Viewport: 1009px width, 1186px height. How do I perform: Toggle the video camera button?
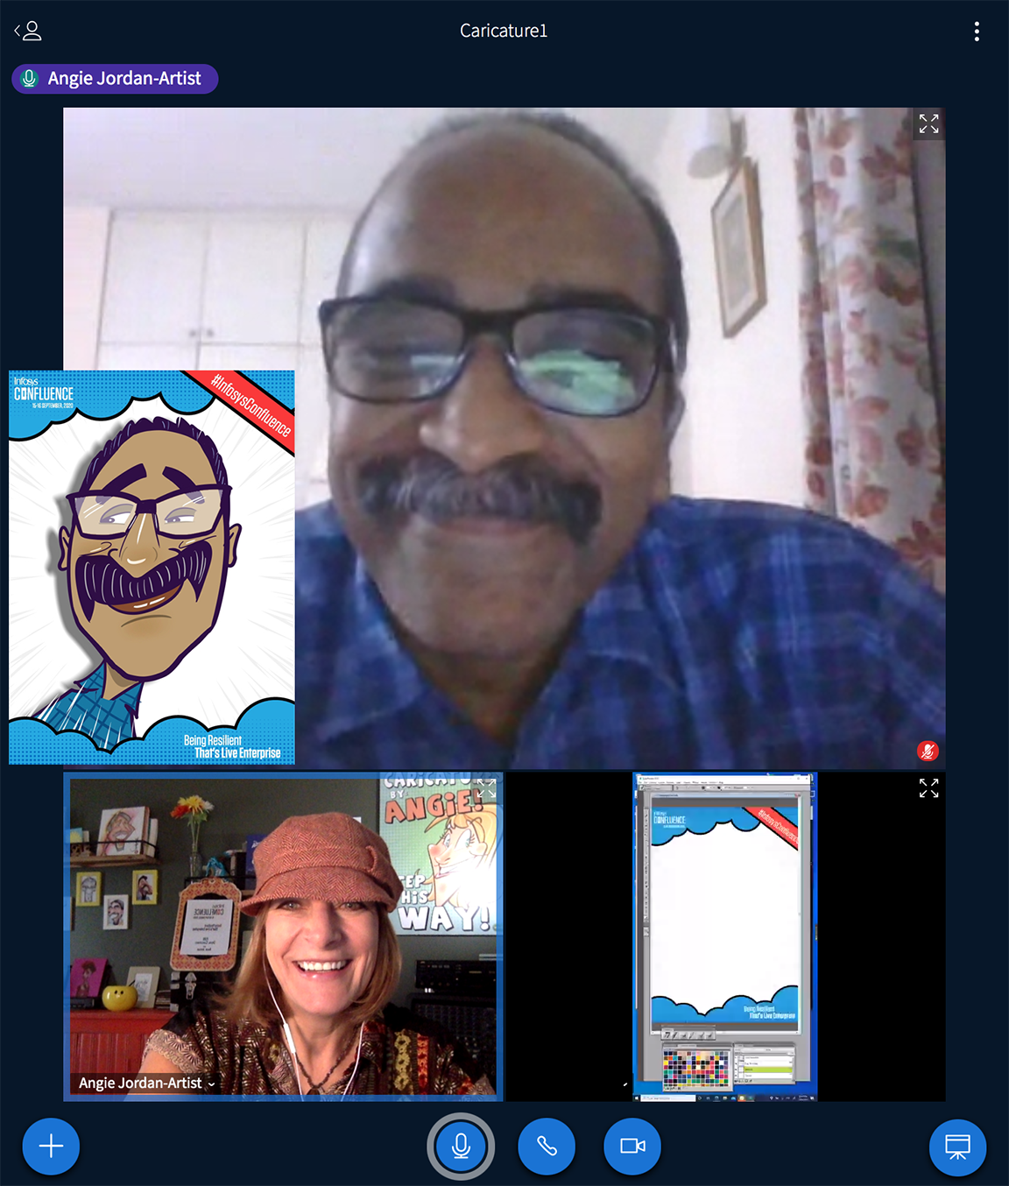632,1146
